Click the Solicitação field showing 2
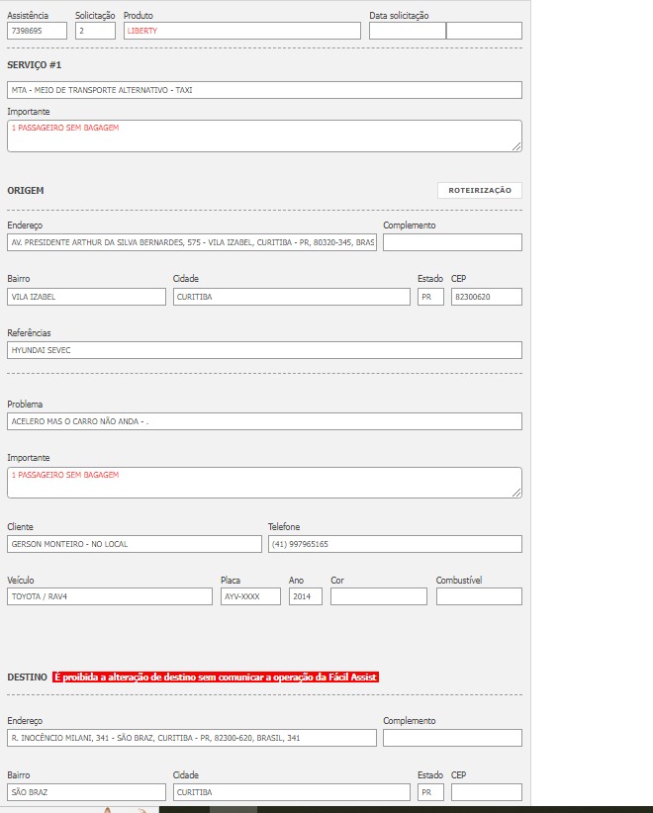Viewport: 653px width, 813px height. tap(95, 31)
